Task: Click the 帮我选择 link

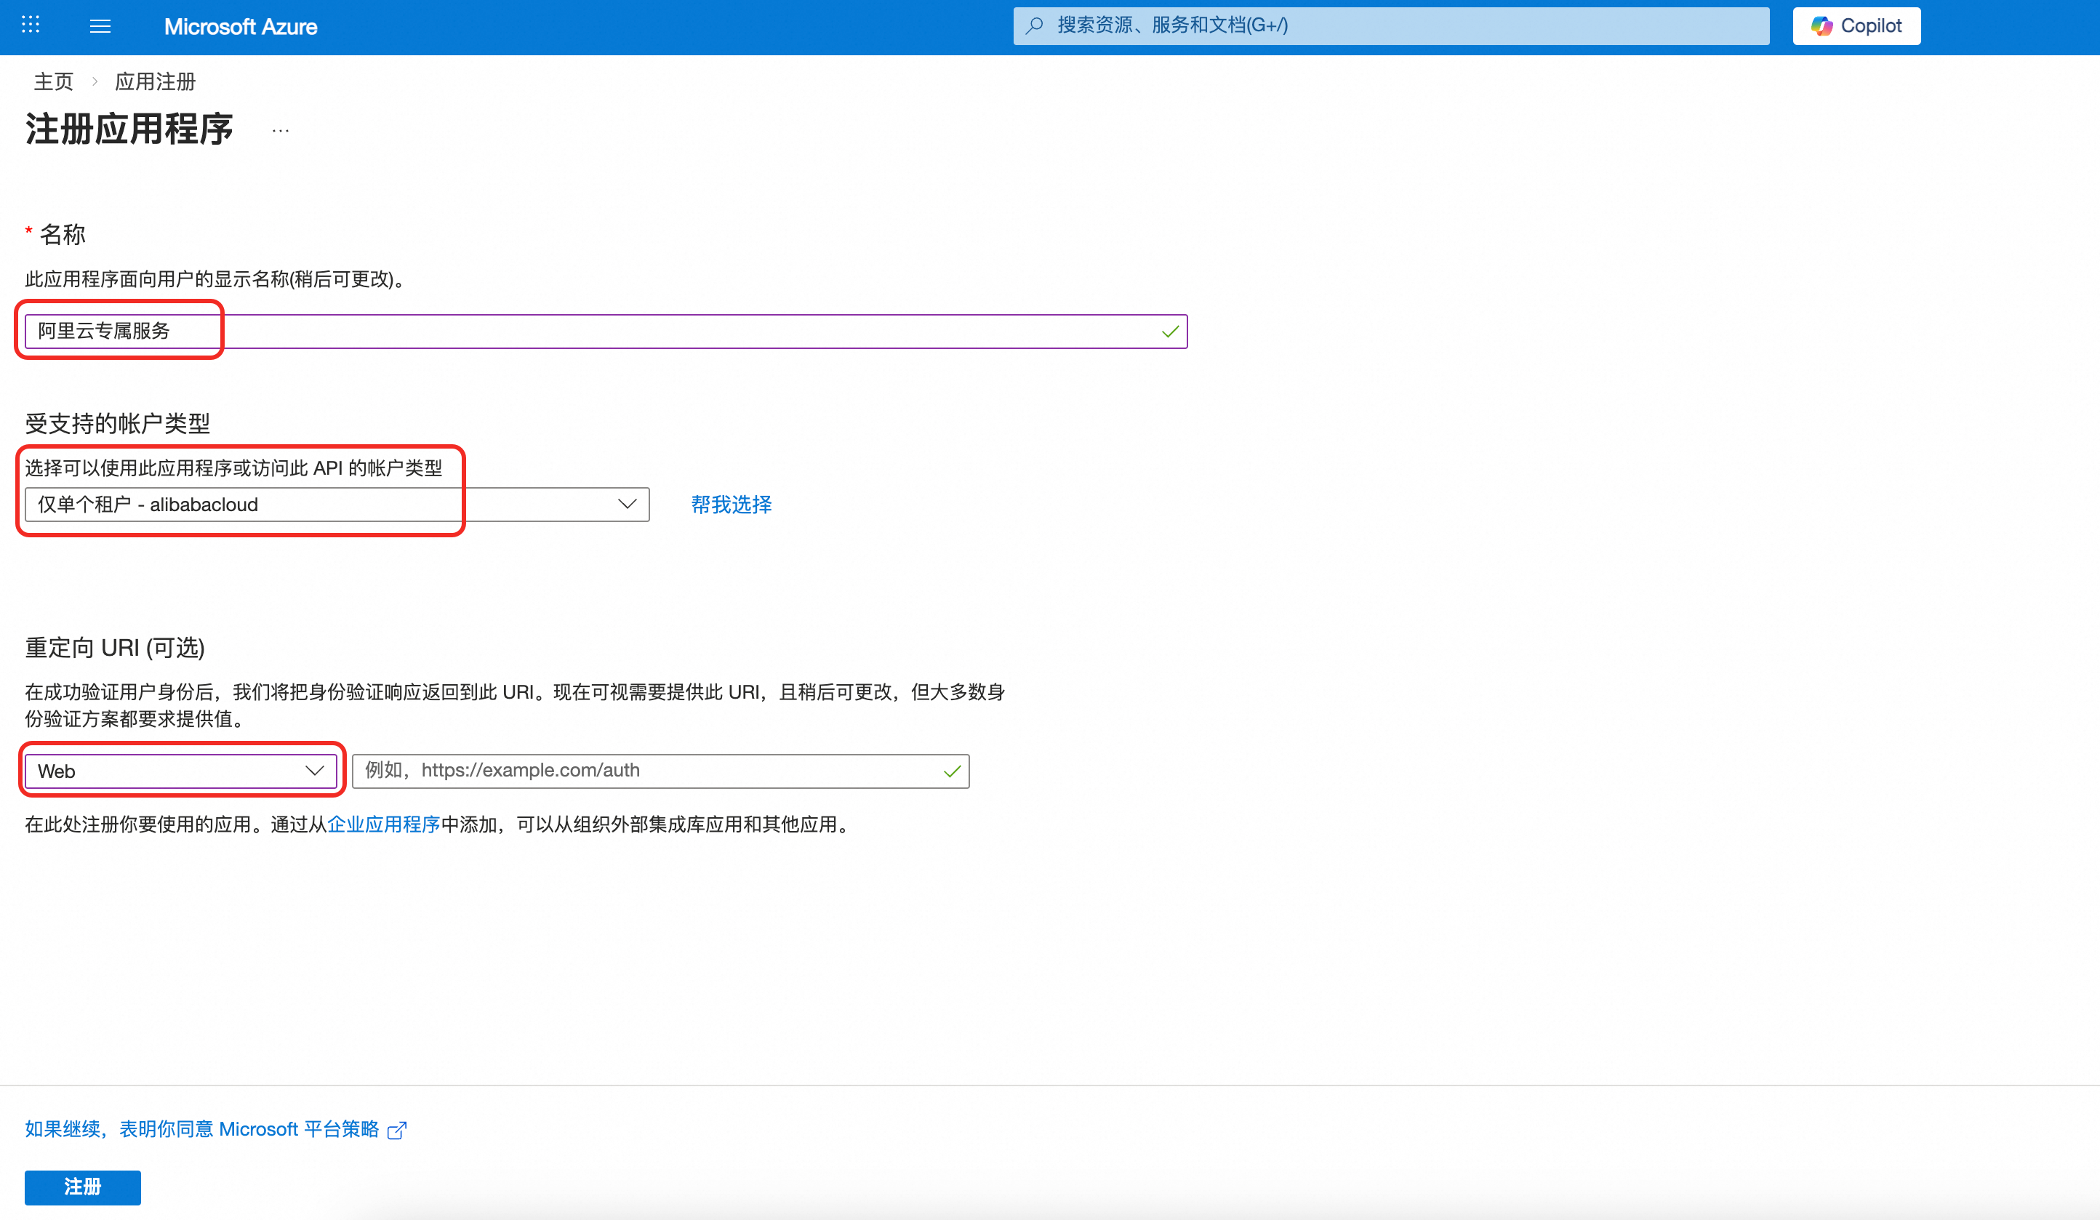Action: (731, 504)
